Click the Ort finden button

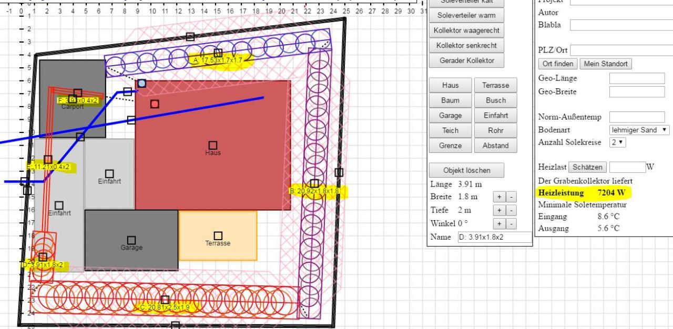click(558, 64)
